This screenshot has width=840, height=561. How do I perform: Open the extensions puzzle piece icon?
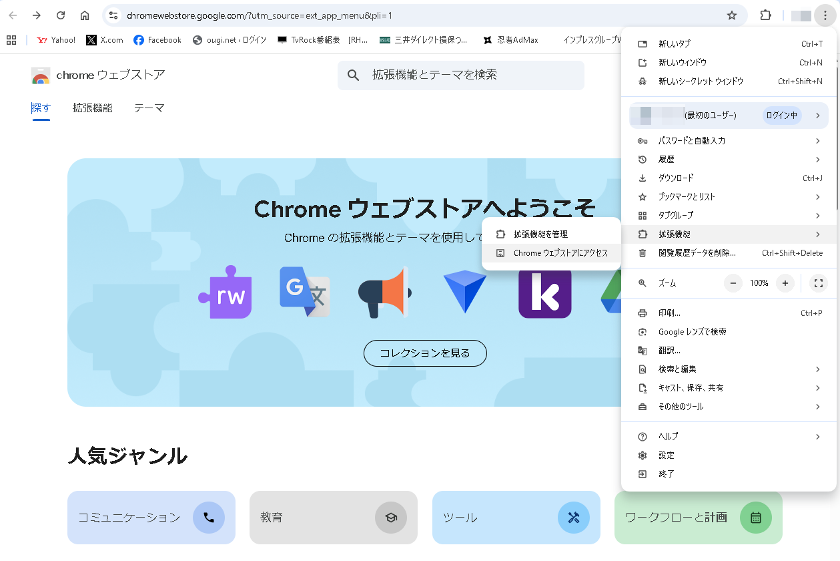pyautogui.click(x=765, y=15)
